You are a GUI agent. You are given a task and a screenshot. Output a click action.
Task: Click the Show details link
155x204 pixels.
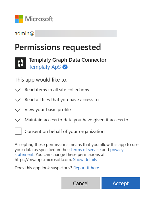tap(85, 160)
